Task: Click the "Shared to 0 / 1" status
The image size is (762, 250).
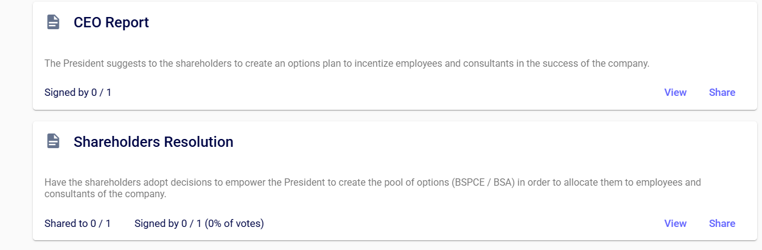Action: (x=78, y=223)
